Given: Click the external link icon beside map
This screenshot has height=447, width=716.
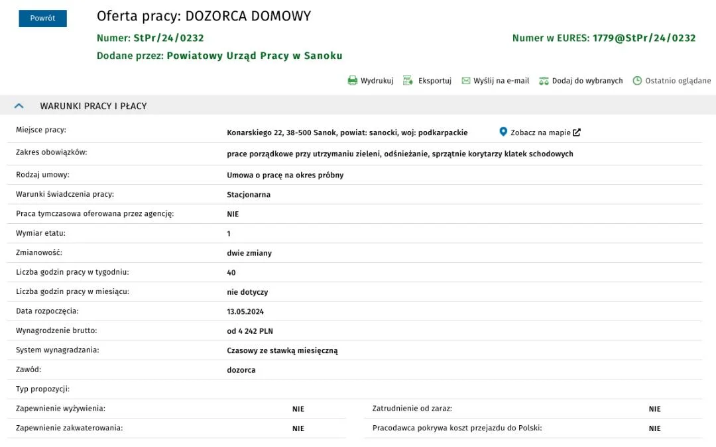Looking at the screenshot, I should point(577,132).
